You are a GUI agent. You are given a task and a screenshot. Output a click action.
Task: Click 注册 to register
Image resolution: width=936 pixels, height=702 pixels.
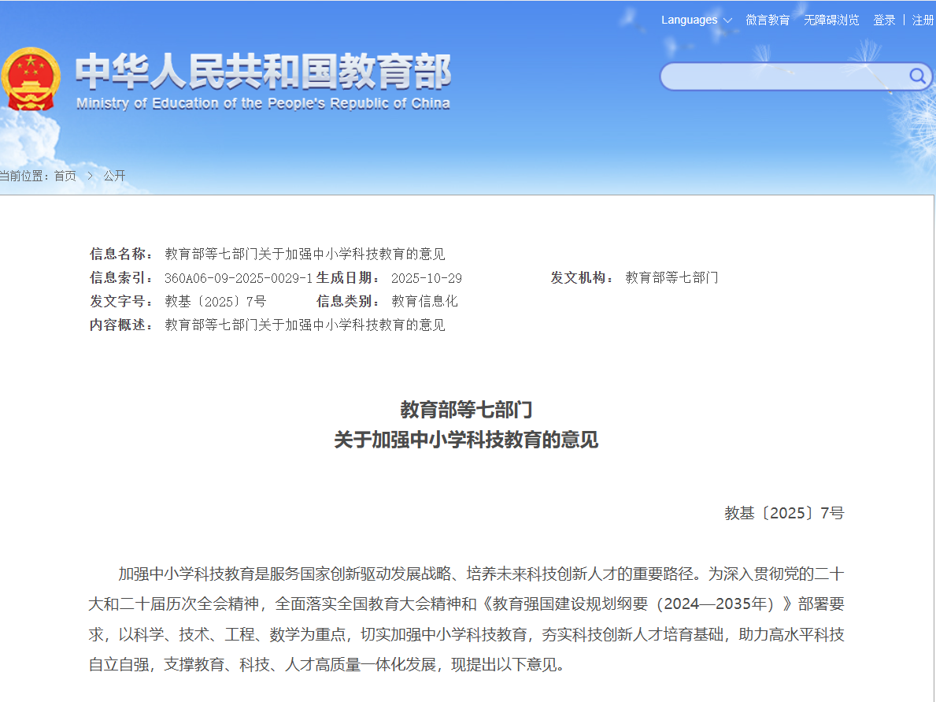tap(922, 20)
